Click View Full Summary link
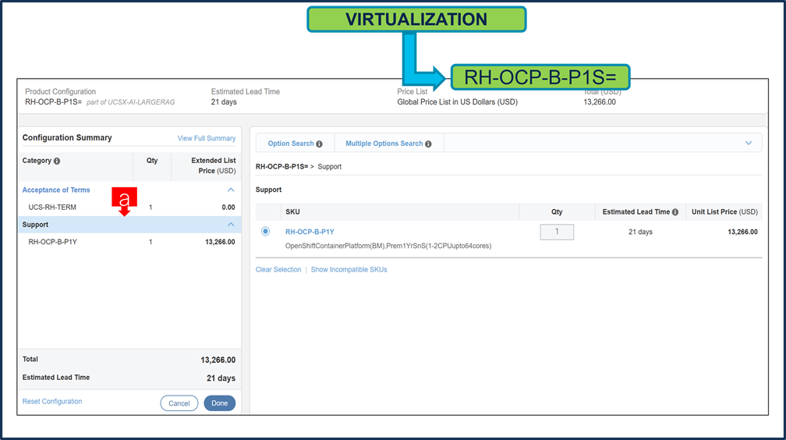This screenshot has width=786, height=440. pos(207,138)
